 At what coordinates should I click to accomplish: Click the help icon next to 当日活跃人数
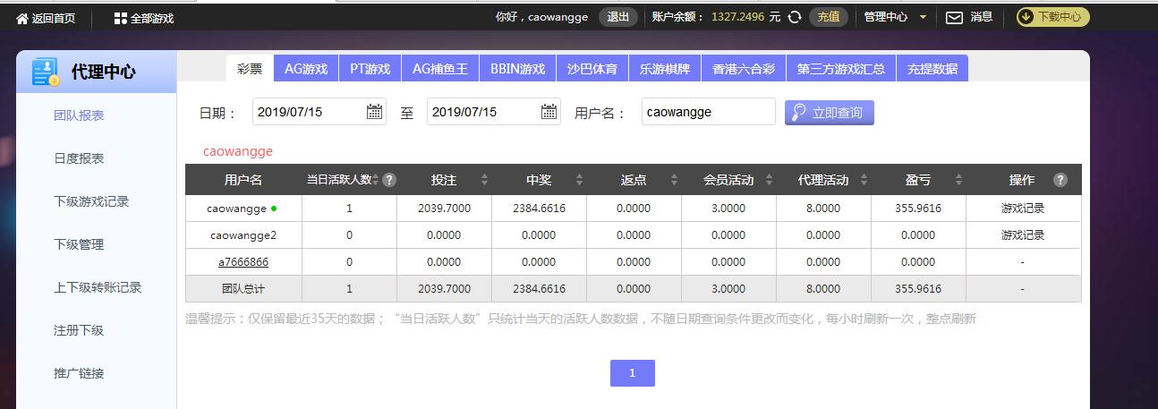point(389,180)
